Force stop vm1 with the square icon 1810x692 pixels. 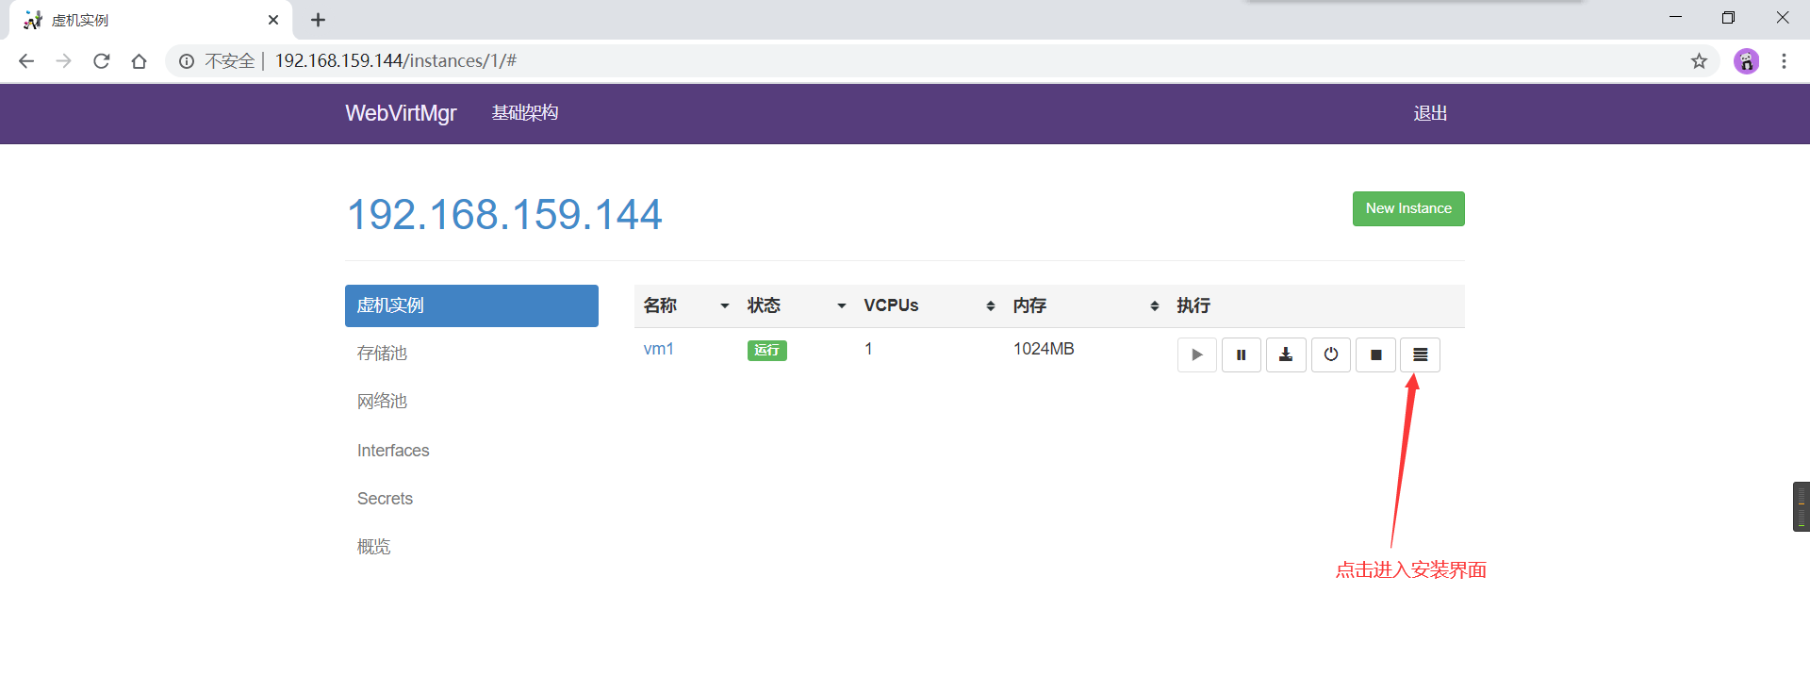1375,355
